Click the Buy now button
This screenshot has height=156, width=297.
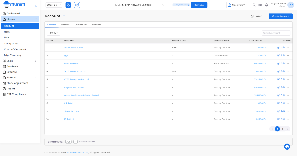(x=199, y=5)
